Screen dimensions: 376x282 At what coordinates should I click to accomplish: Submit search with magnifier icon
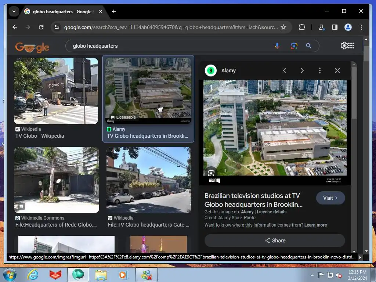coord(308,46)
